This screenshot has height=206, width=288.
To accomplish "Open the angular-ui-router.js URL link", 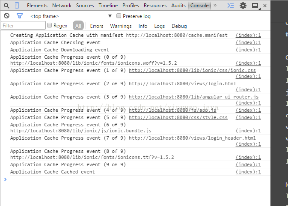I will [x=193, y=97].
